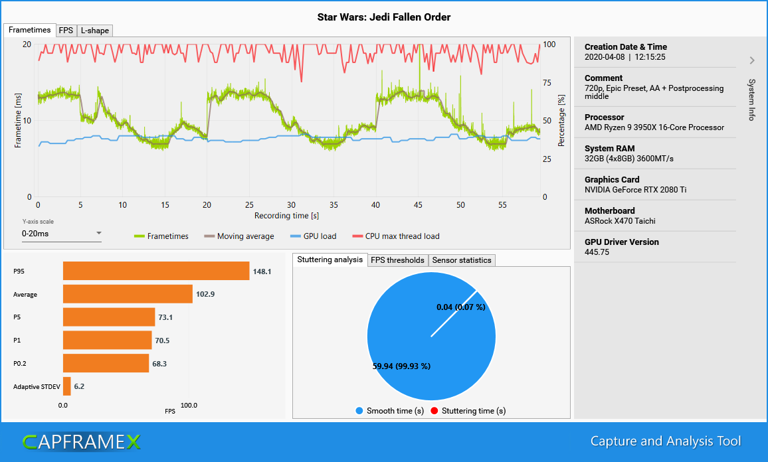View the Sensor statistics tab
Viewport: 768px width, 462px height.
(x=462, y=260)
